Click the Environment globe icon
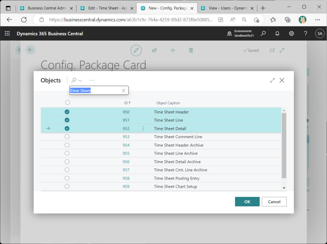 pyautogui.click(x=229, y=34)
